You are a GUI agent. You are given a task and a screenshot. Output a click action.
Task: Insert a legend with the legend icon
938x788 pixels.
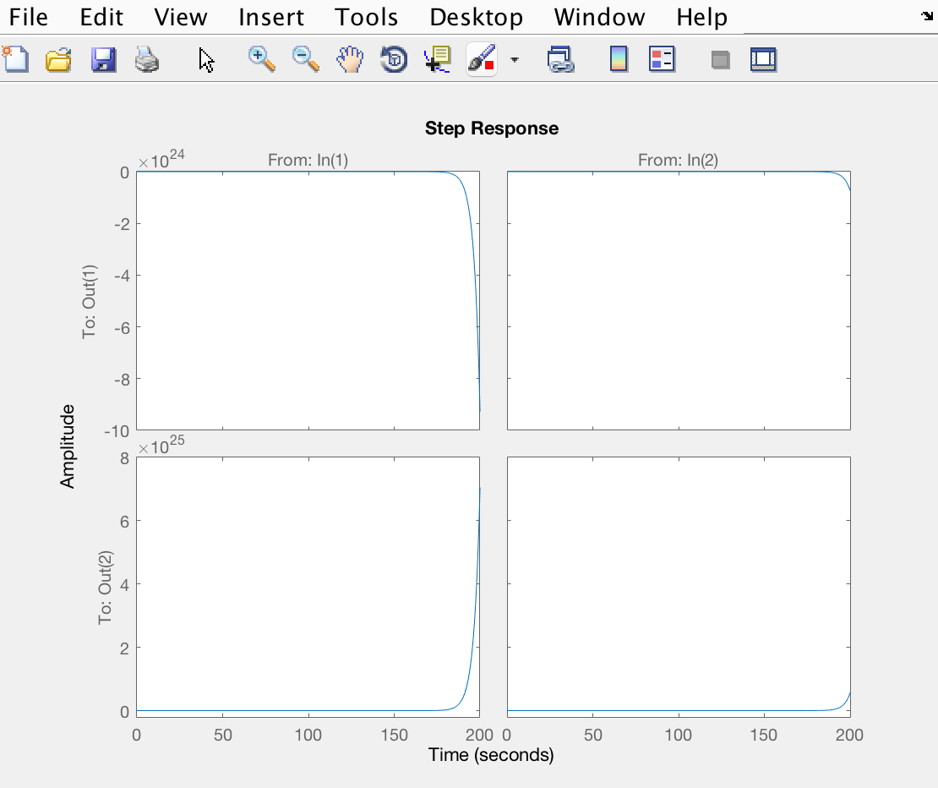pyautogui.click(x=663, y=59)
